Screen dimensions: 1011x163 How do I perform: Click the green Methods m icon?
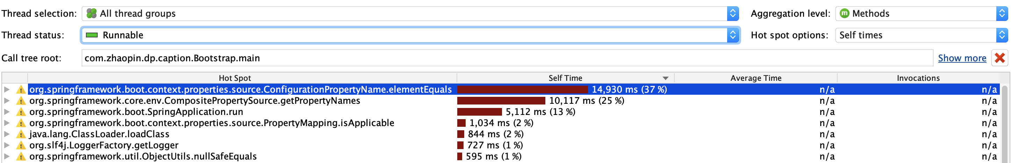(x=844, y=13)
